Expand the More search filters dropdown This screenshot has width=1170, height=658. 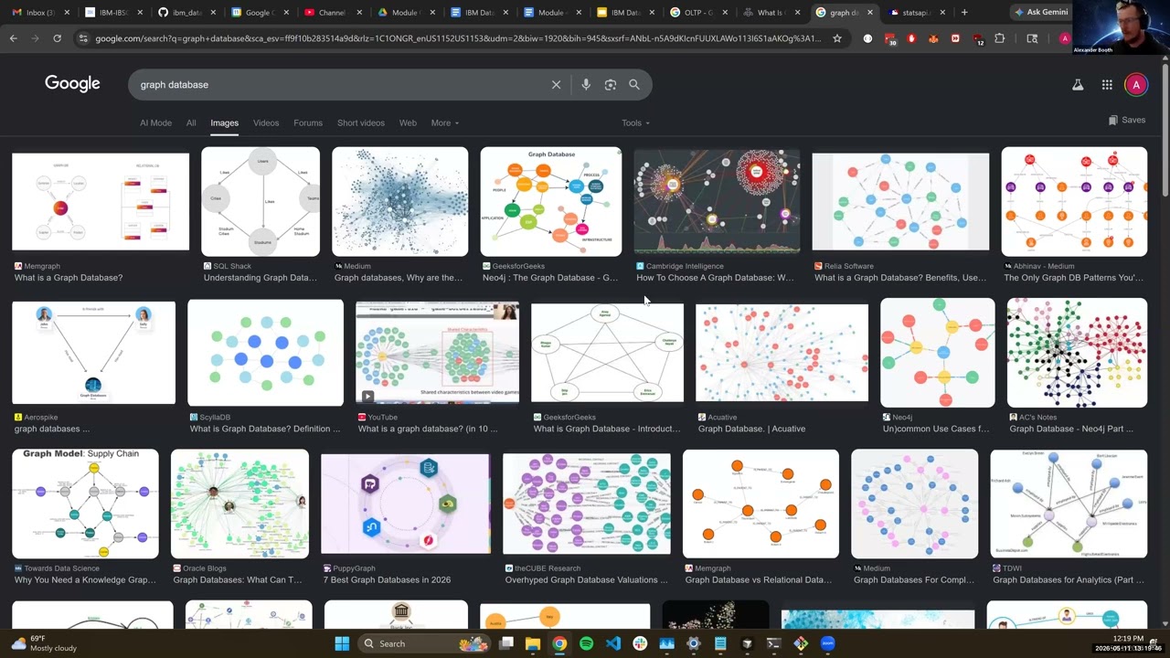pyautogui.click(x=445, y=122)
